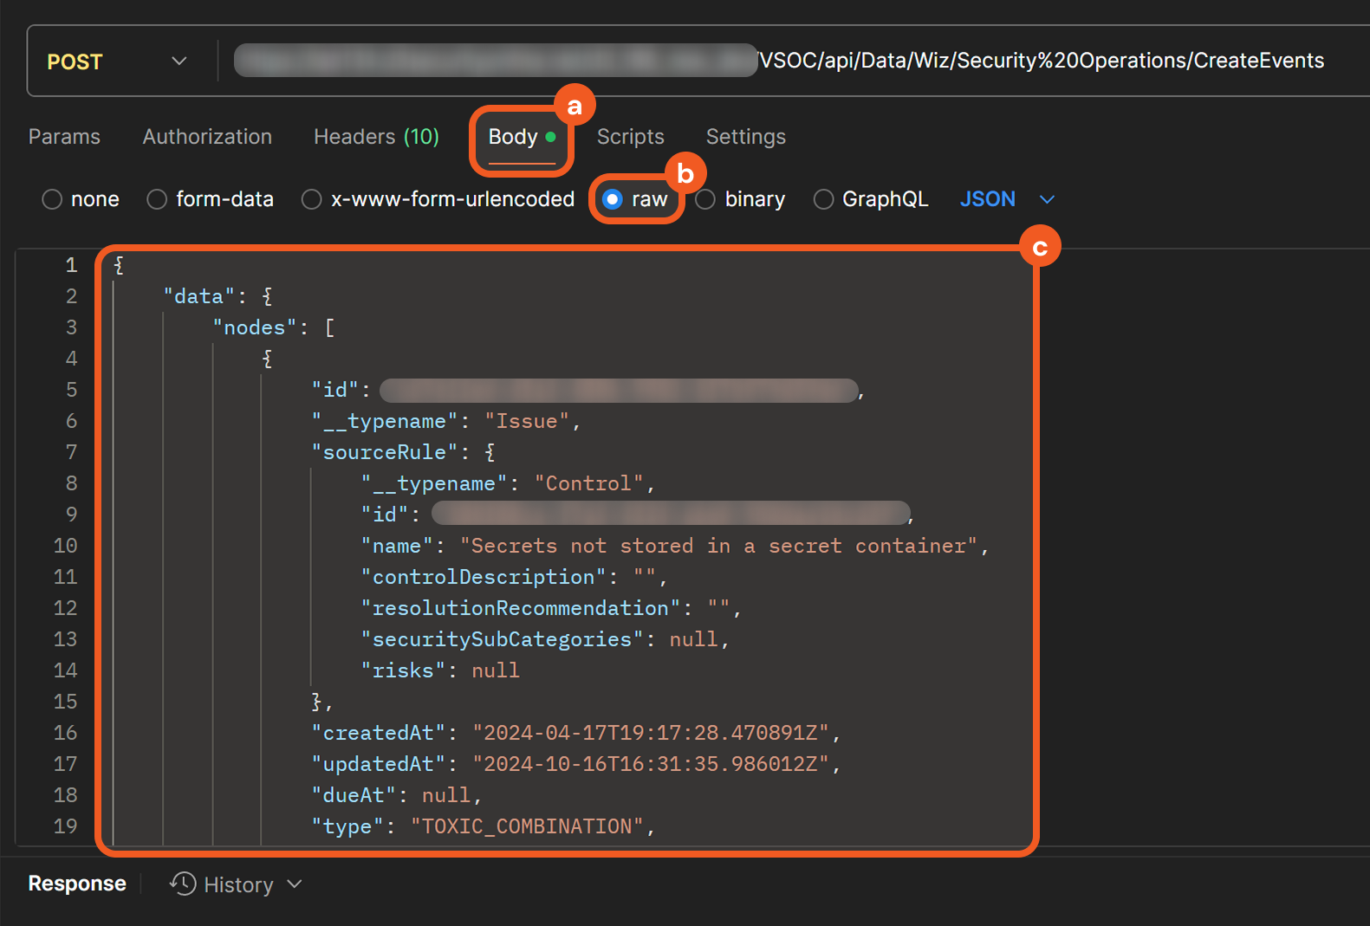Switch to the Authorization tab
This screenshot has width=1370, height=926.
tap(207, 137)
